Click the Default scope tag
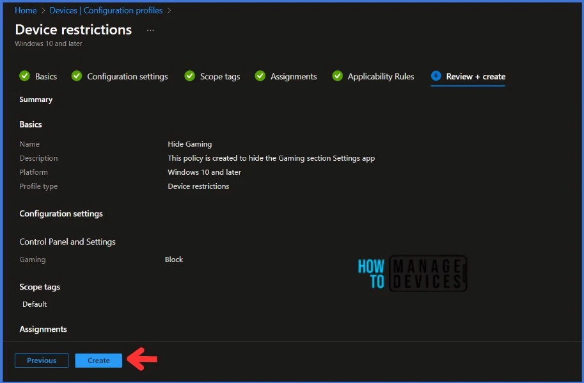Screen dimensions: 584x383 (x=35, y=304)
